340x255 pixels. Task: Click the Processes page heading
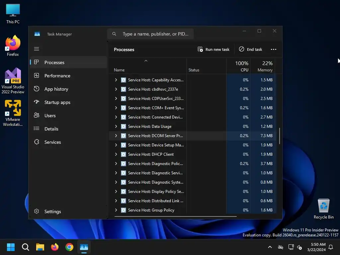point(124,50)
